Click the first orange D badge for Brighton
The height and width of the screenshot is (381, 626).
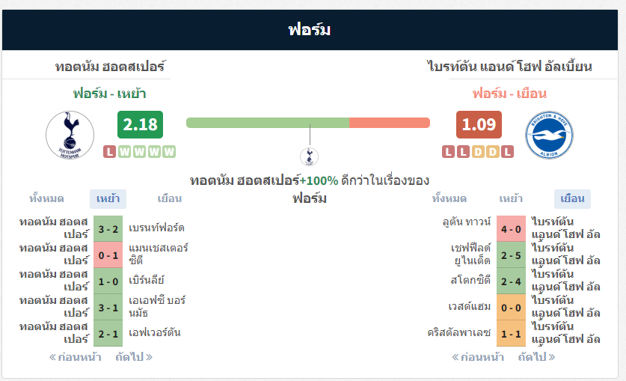pos(478,152)
